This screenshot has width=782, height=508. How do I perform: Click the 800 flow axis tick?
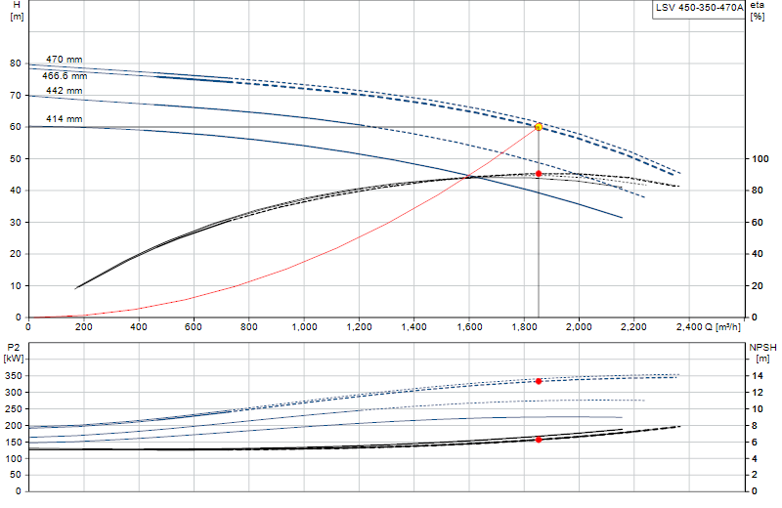[x=249, y=327]
